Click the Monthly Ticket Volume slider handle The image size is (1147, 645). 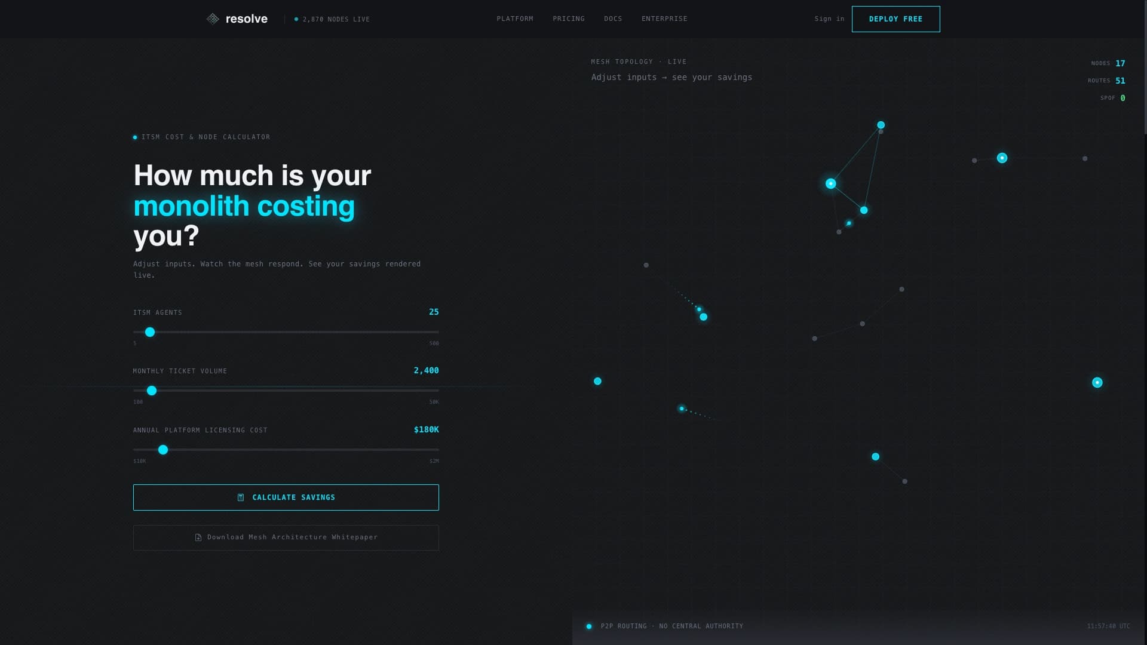[152, 391]
